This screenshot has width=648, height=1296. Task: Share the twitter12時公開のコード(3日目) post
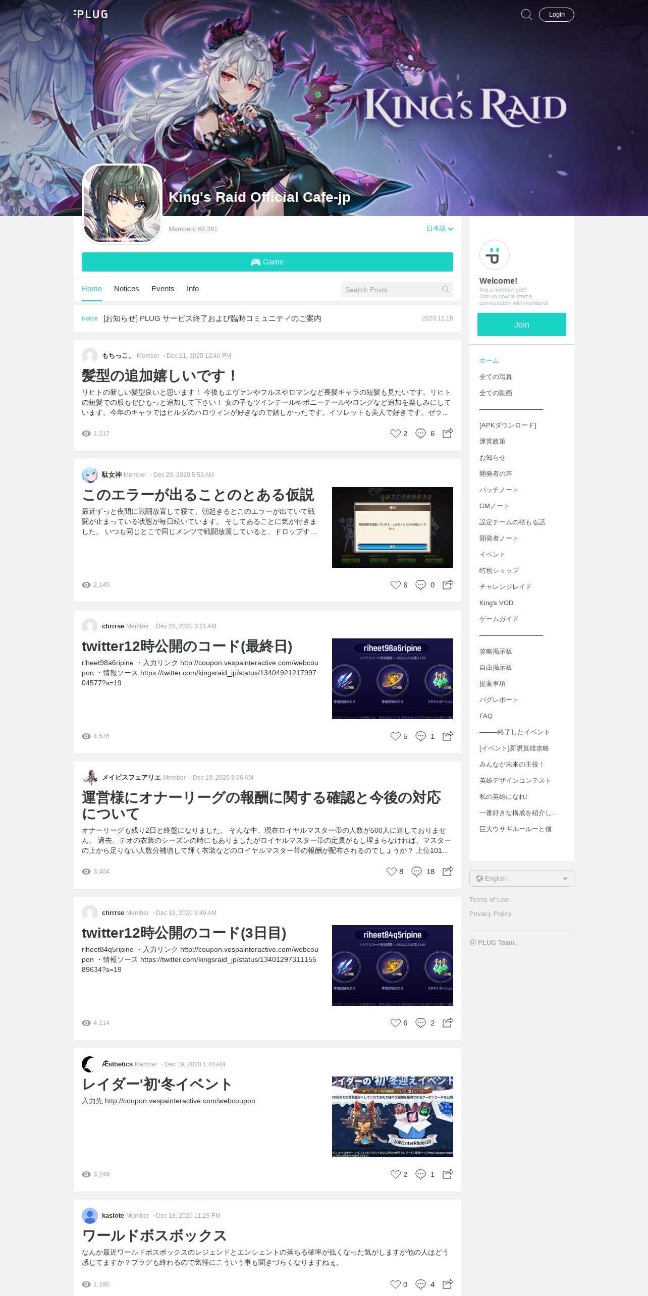pyautogui.click(x=448, y=1023)
